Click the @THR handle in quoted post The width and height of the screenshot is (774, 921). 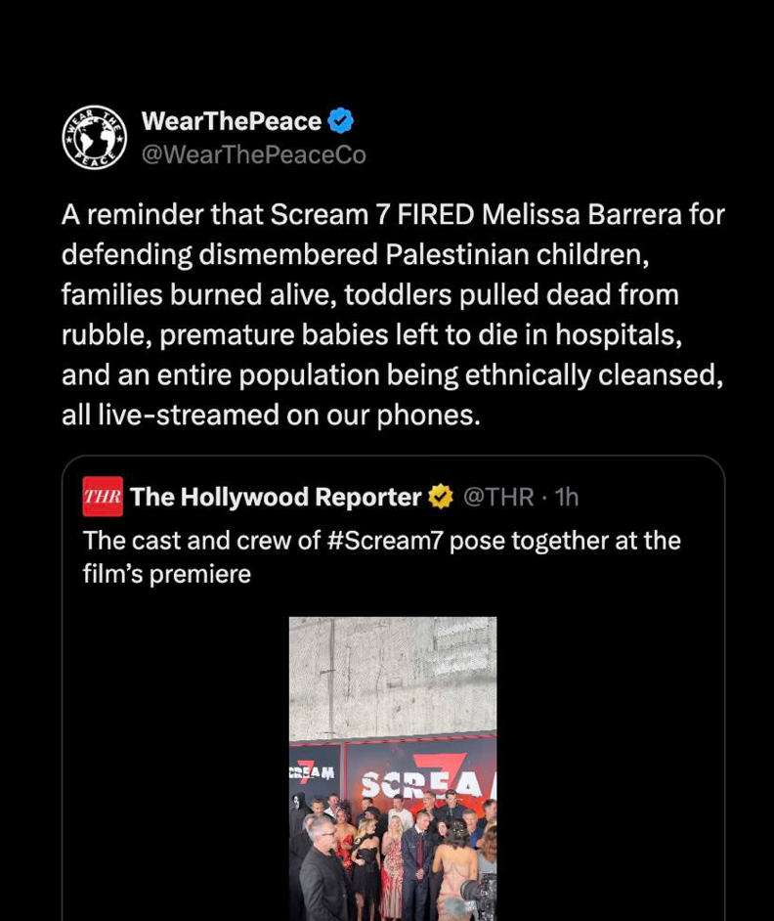click(497, 497)
